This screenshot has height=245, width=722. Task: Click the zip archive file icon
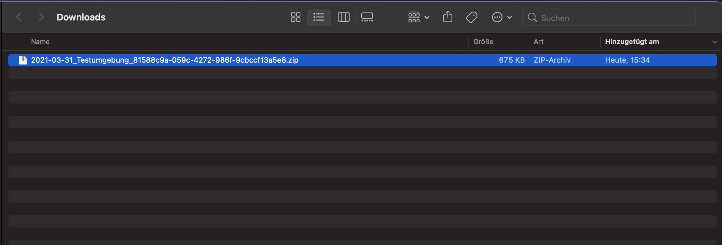point(23,60)
